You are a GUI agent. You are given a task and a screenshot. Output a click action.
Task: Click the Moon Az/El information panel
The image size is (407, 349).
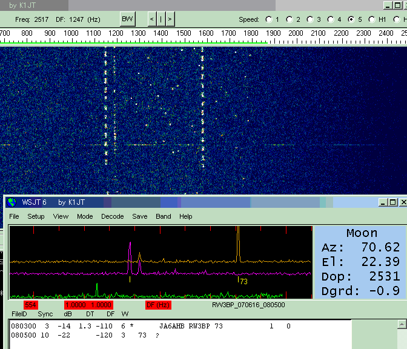pos(359,262)
